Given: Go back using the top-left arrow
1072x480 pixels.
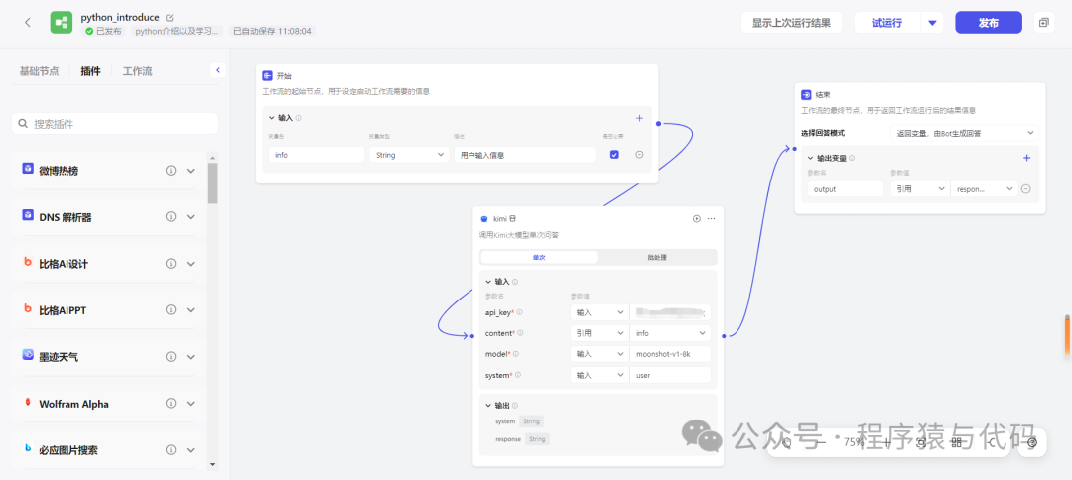Looking at the screenshot, I should pos(28,23).
